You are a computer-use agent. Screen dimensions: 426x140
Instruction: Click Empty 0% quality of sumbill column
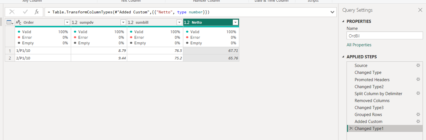155,43
